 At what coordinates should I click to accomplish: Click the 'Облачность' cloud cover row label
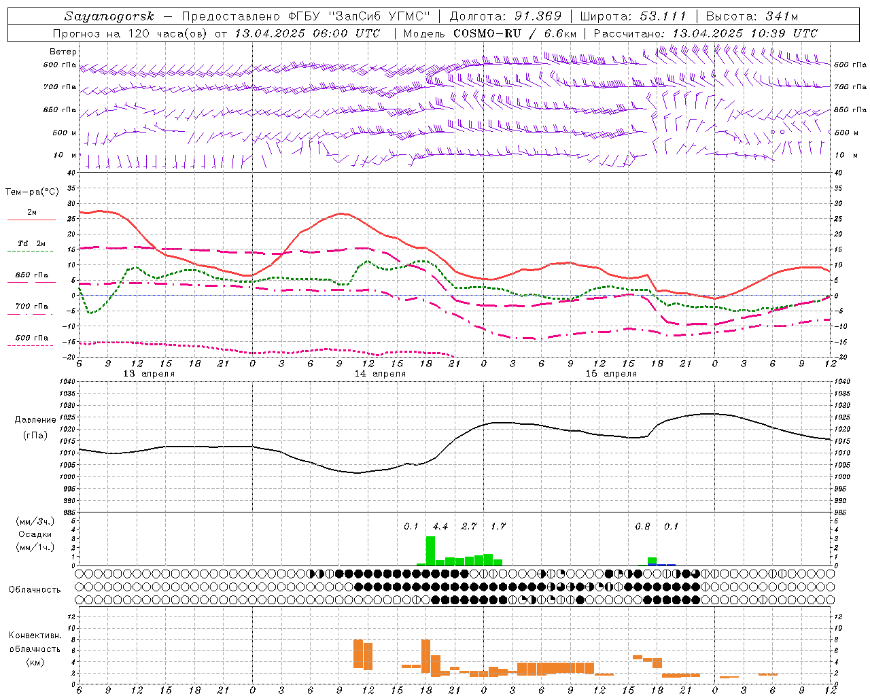(35, 590)
